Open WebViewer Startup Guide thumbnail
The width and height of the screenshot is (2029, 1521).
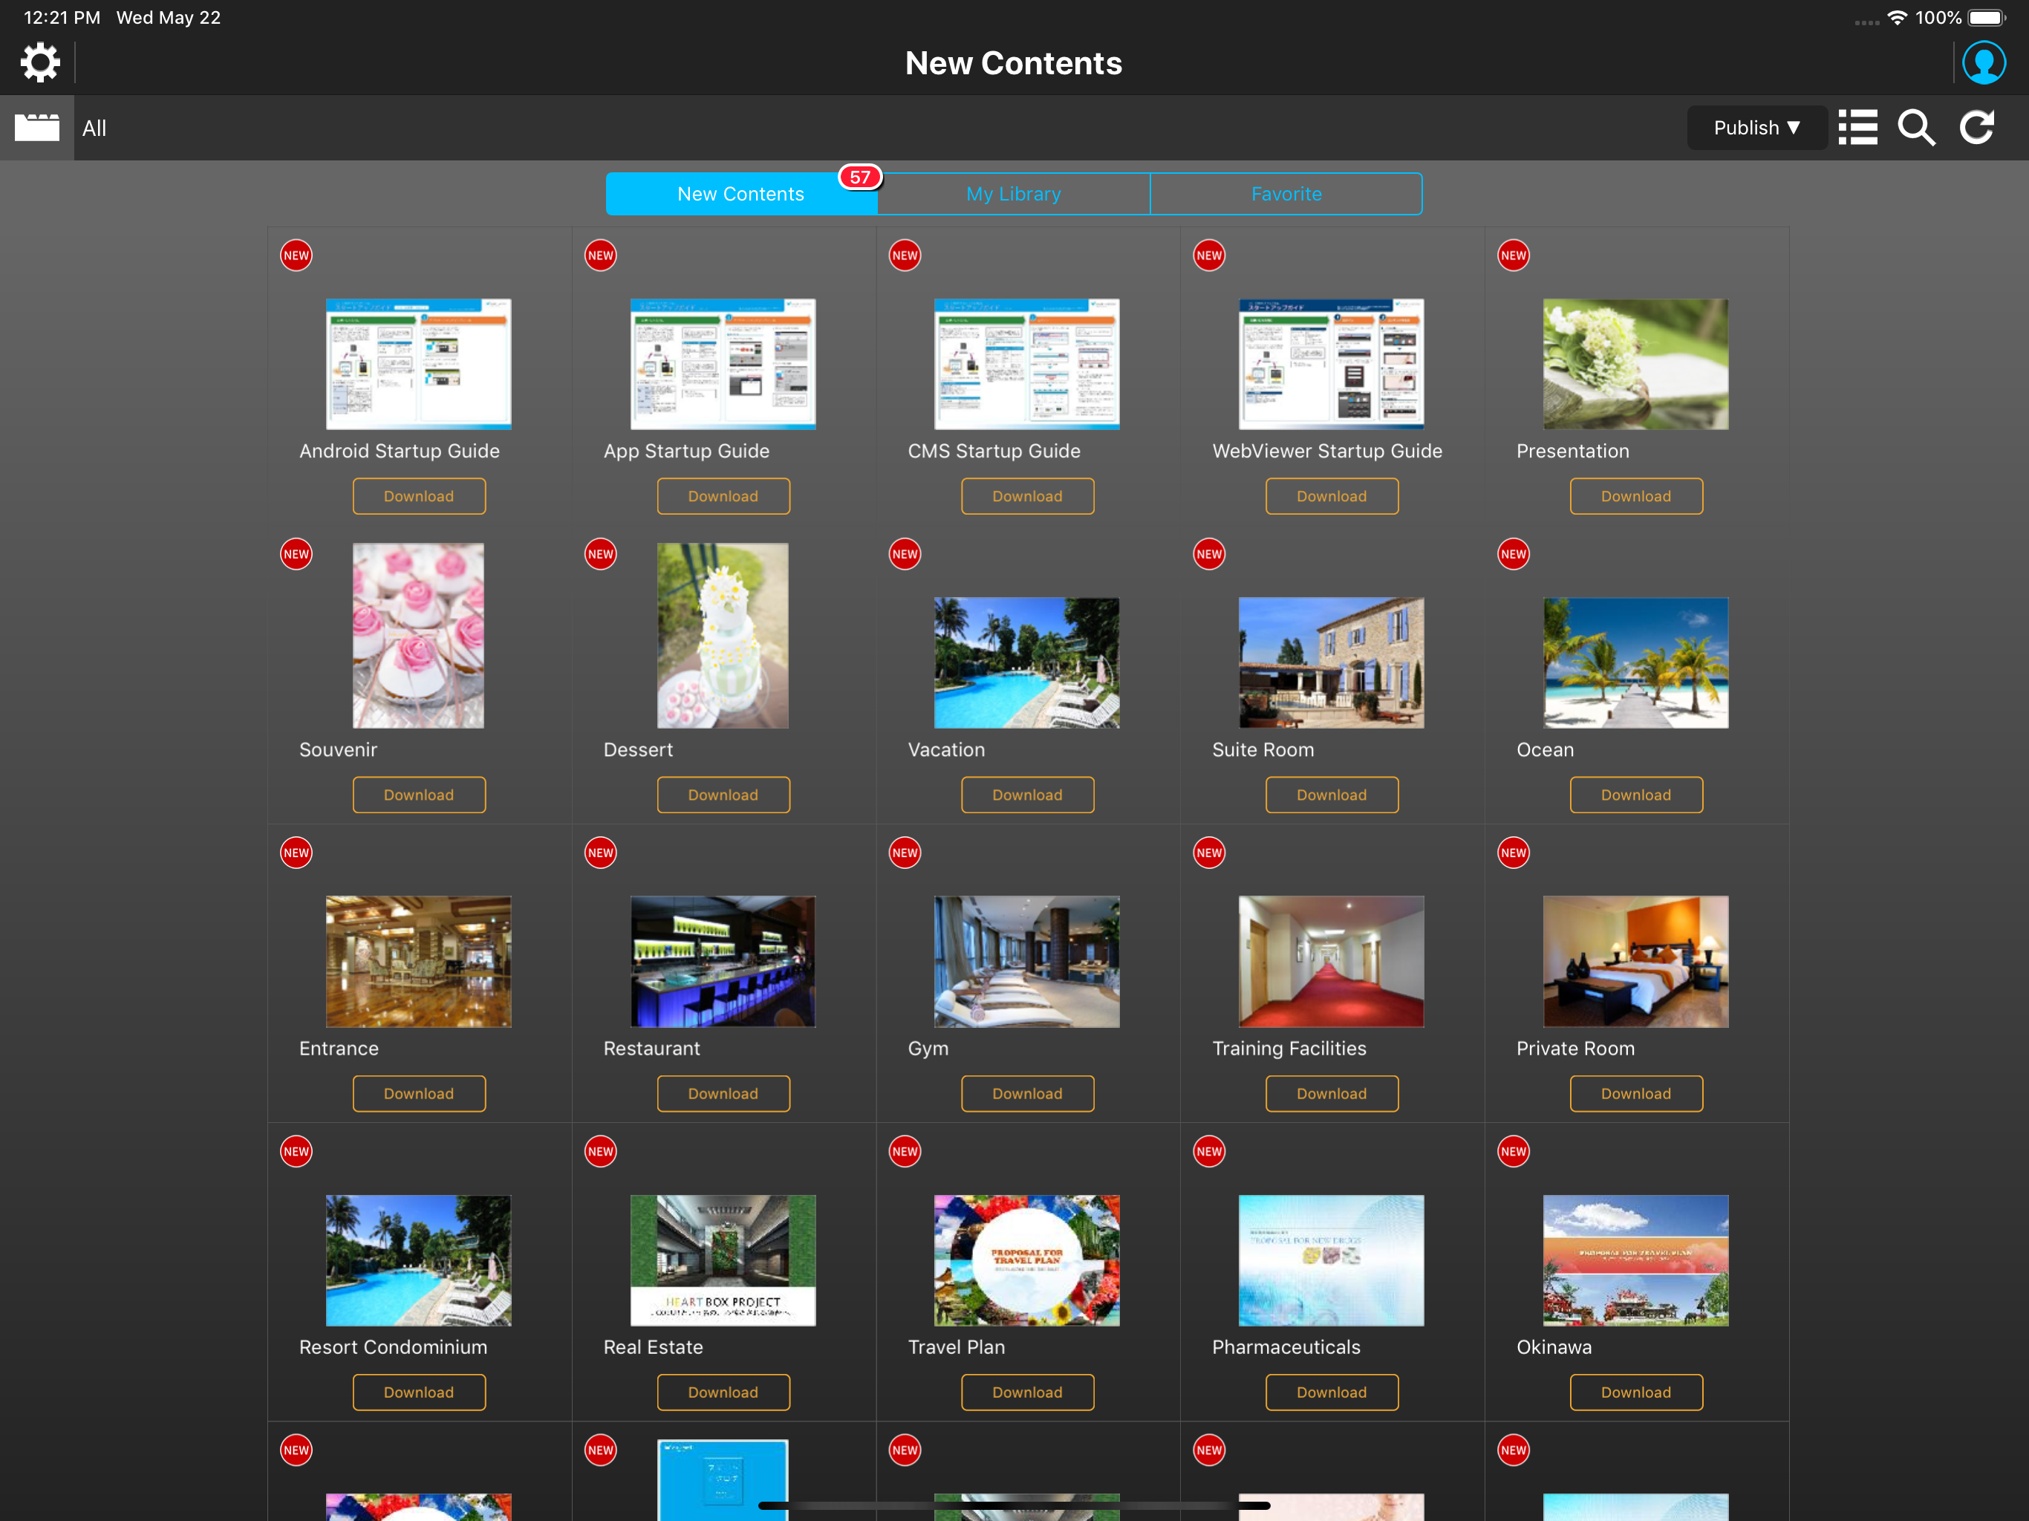pos(1331,364)
